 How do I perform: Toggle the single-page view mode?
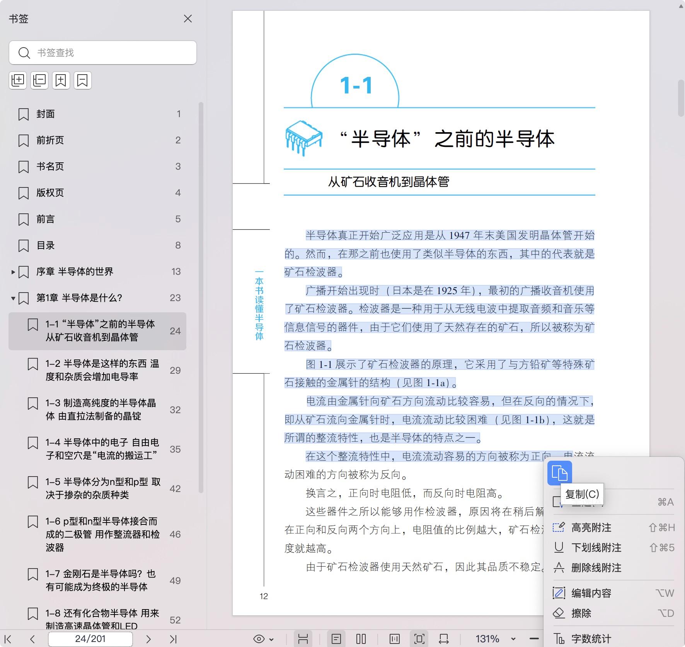(x=337, y=638)
